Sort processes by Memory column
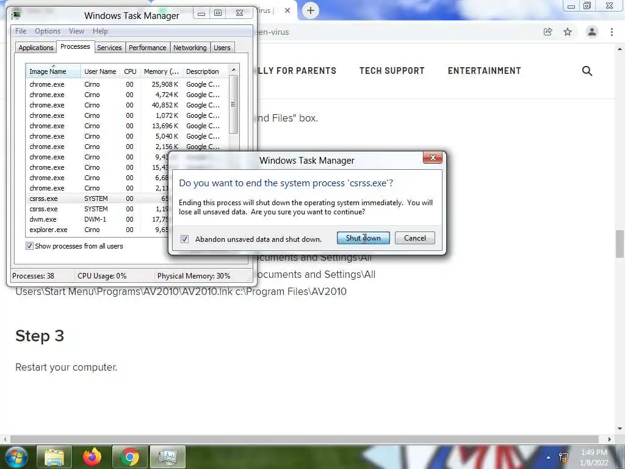This screenshot has width=625, height=469. [x=161, y=71]
